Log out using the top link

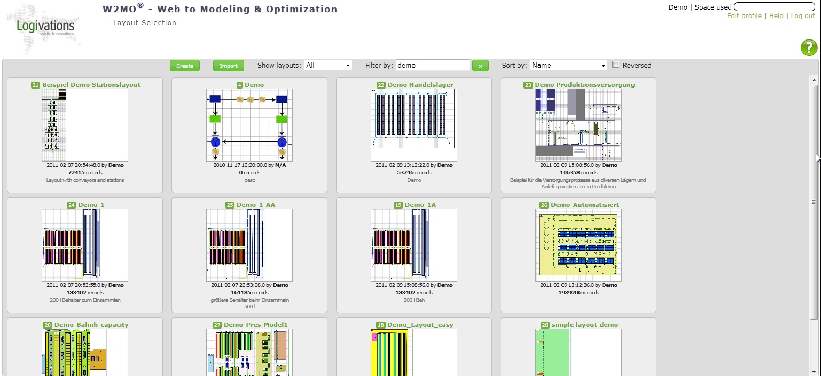tap(803, 16)
